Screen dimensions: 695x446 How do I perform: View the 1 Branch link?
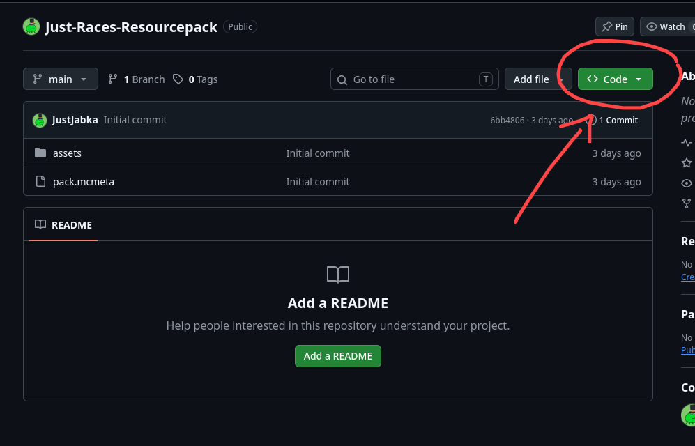pos(136,79)
